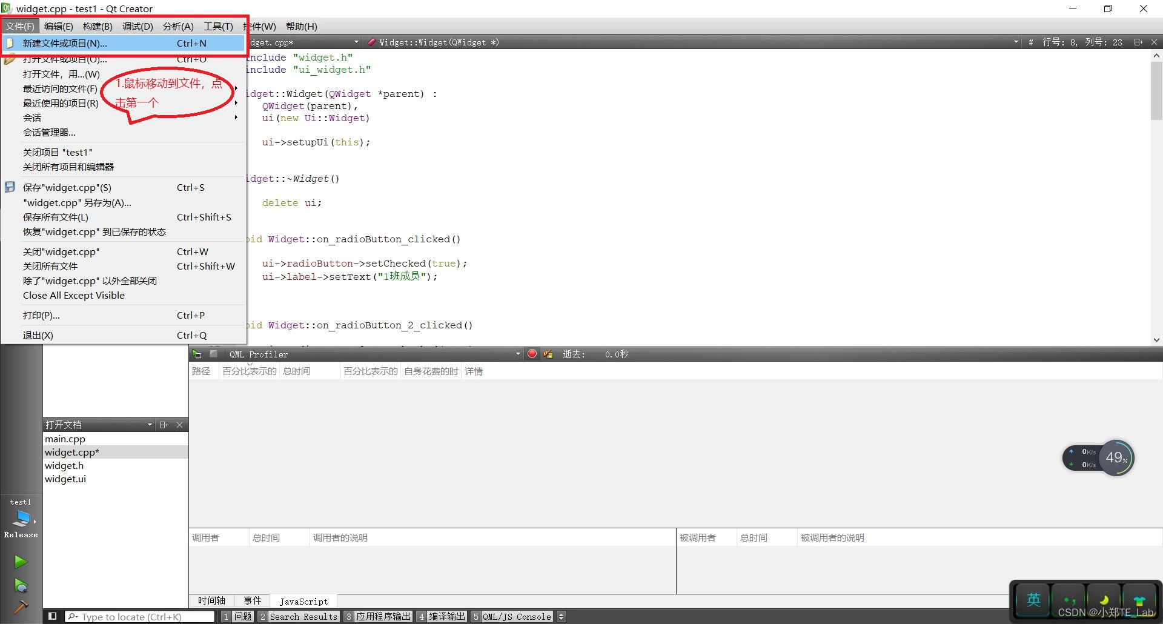
Task: Open the Tools (工具) menu
Action: (x=218, y=26)
